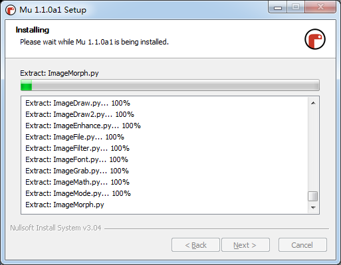Screen dimensions: 341x265
Task: Click the scroll up arrow in log list
Action: [x=313, y=103]
